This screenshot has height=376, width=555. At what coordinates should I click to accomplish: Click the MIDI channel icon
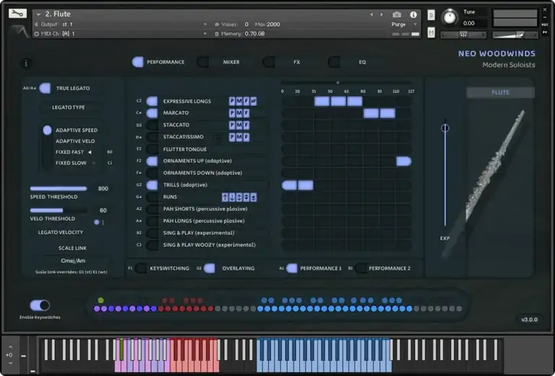pos(36,34)
